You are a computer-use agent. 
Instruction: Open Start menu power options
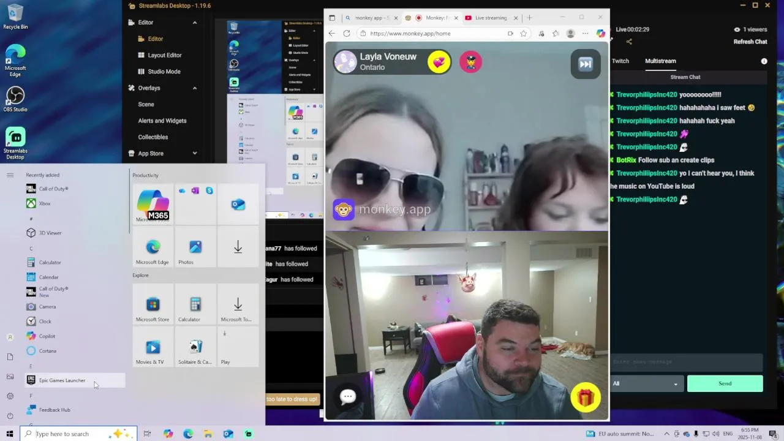[x=10, y=416]
